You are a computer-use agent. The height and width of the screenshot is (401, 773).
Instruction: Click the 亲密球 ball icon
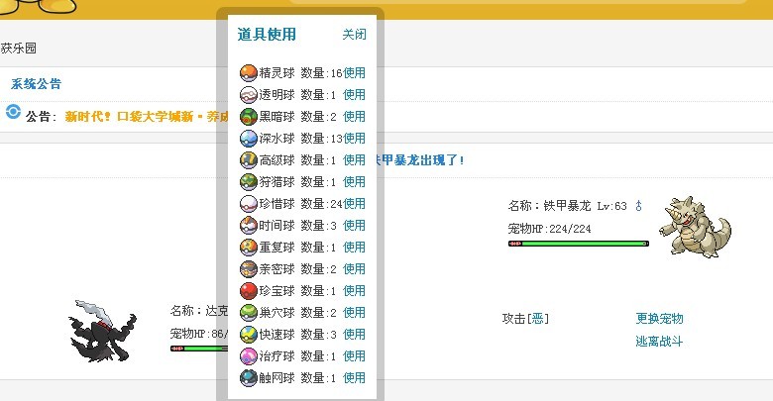tap(249, 269)
